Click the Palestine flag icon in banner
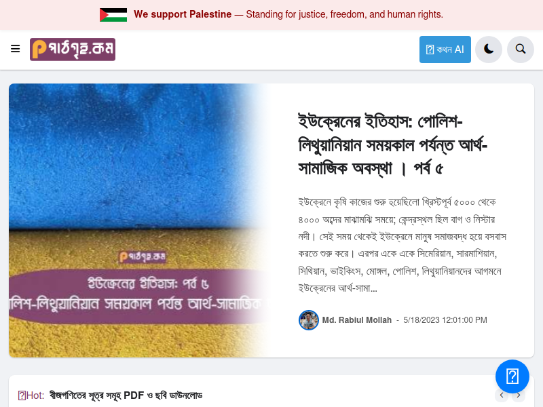 coord(113,14)
